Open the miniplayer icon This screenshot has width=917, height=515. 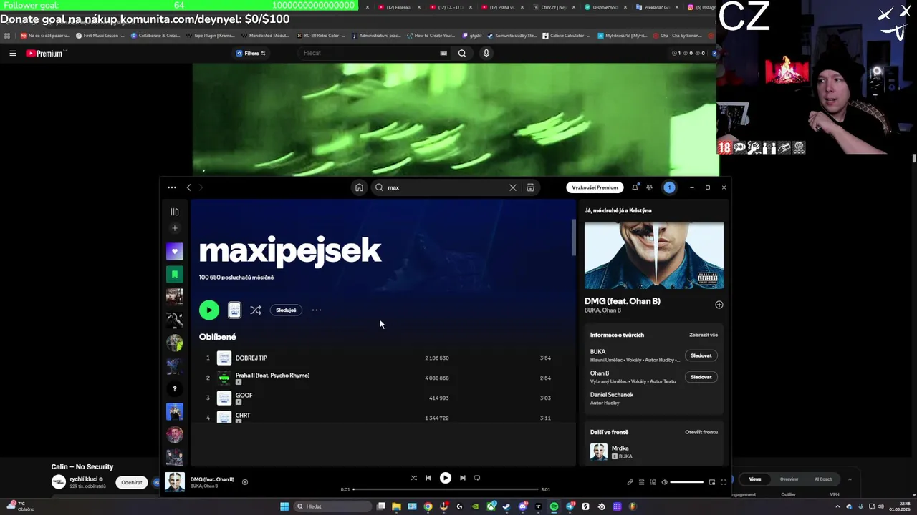[711, 482]
